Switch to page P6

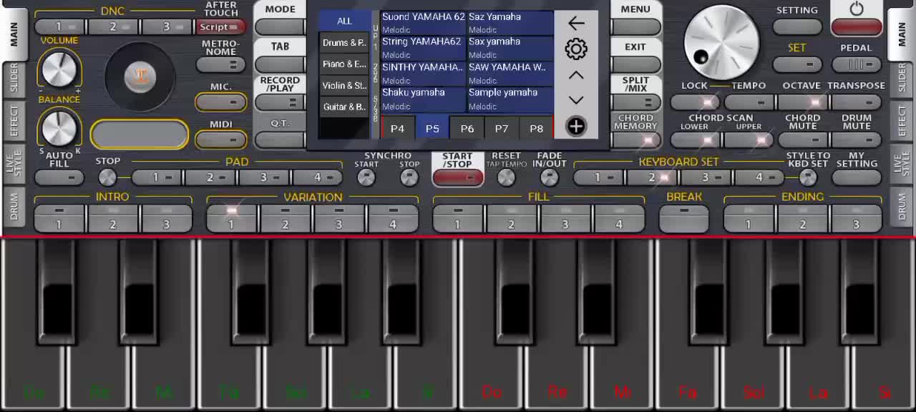pos(467,129)
